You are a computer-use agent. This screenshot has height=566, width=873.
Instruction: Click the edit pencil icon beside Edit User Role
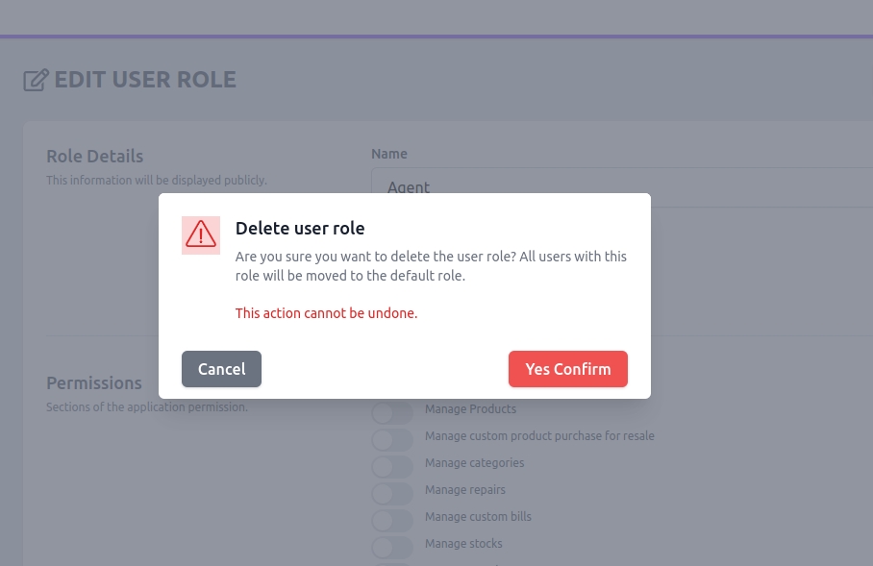(36, 80)
